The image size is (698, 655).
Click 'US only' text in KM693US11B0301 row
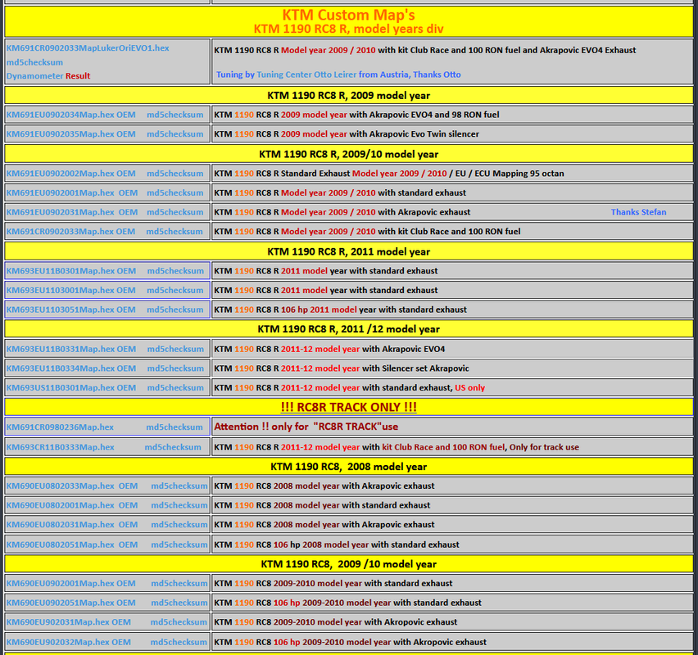pyautogui.click(x=469, y=388)
